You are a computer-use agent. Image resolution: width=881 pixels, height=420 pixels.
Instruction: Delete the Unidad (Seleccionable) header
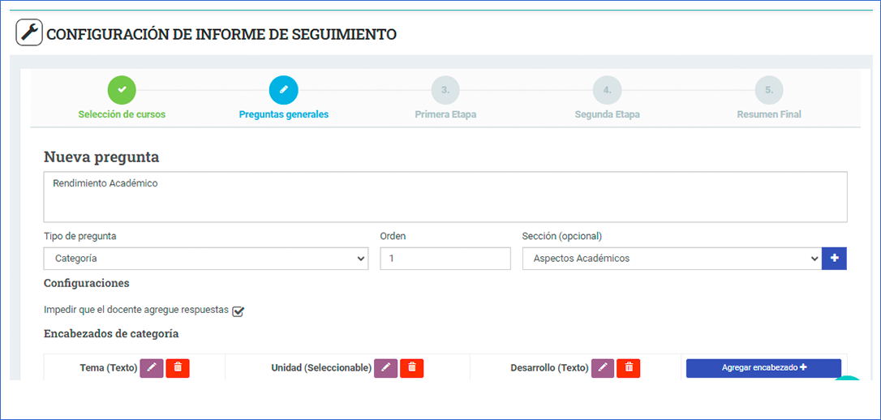(412, 368)
